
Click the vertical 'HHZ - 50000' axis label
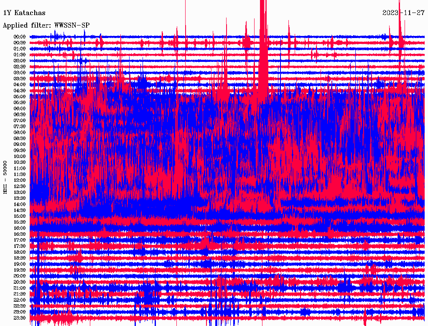[x=5, y=178]
